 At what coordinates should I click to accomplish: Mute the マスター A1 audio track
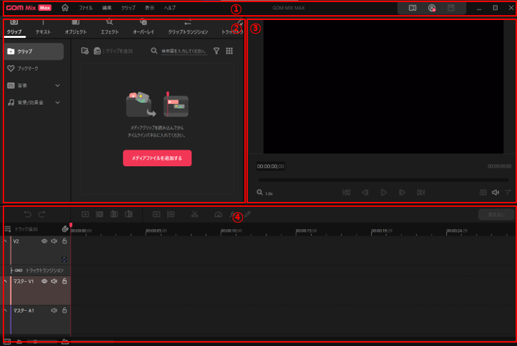[54, 311]
